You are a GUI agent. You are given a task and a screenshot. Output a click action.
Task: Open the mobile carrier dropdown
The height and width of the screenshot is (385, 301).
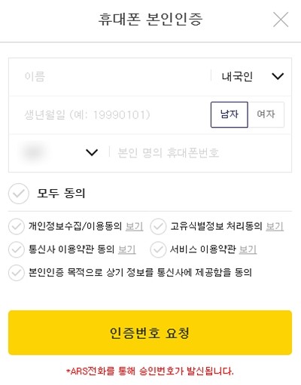59,152
